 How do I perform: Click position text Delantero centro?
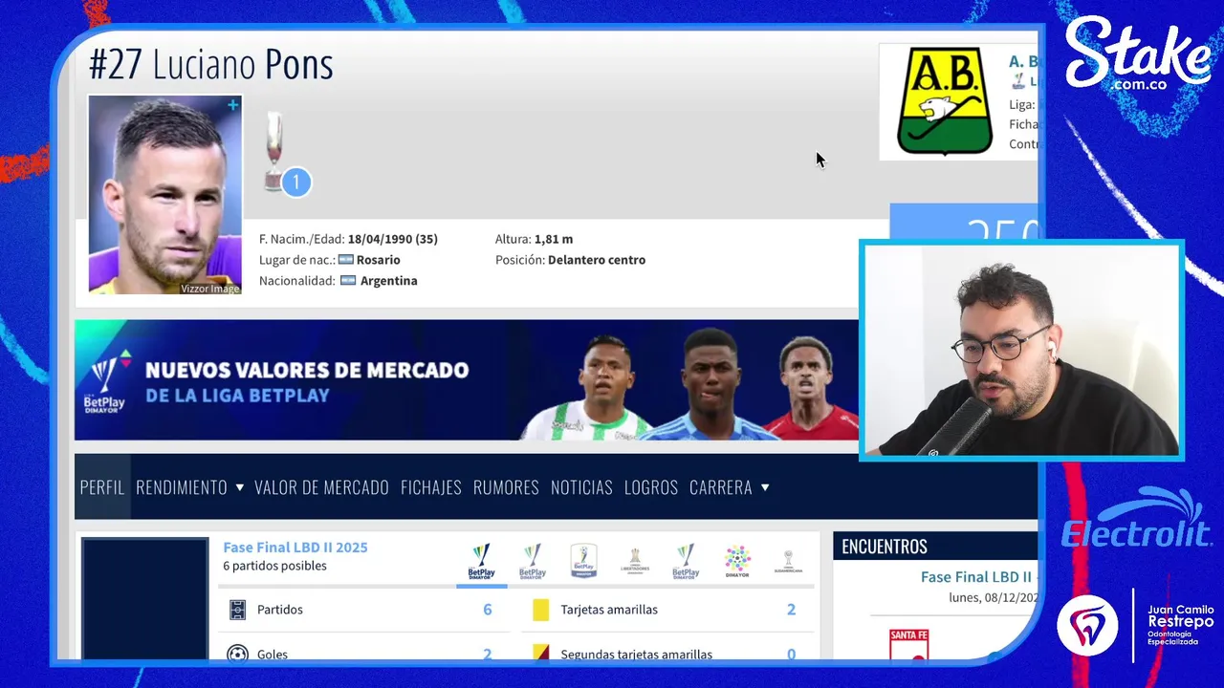coord(597,260)
